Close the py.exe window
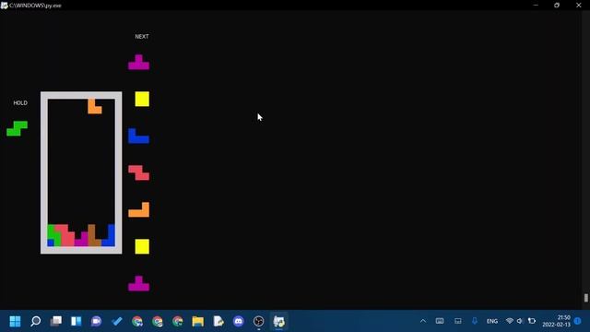 (x=579, y=6)
